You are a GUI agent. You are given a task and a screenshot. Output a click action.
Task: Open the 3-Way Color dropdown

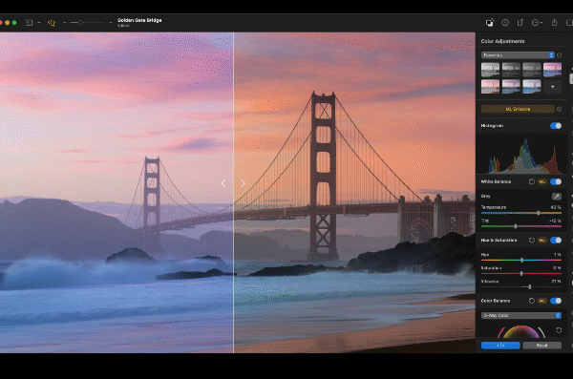click(x=521, y=315)
